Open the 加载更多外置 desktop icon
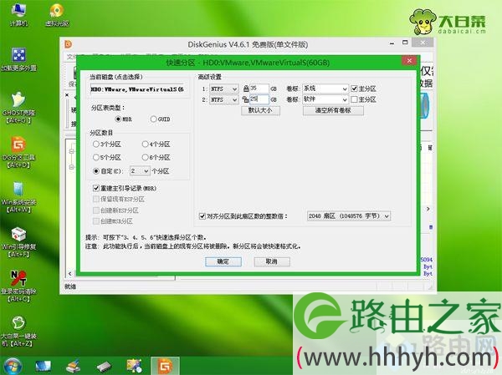502x375 pixels. click(18, 59)
